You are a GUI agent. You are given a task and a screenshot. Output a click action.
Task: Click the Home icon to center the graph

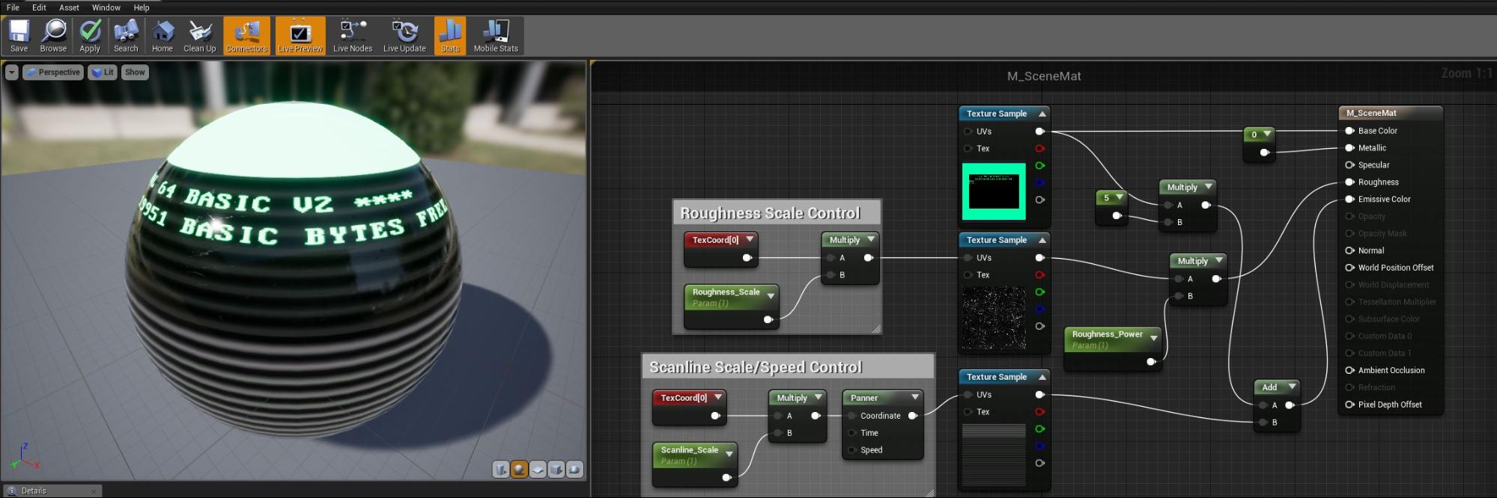click(x=163, y=36)
